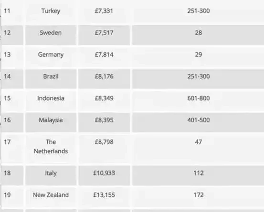Image resolution: width=264 pixels, height=212 pixels.
Task: Select Sweden's ranking value 28
Action: click(x=199, y=32)
